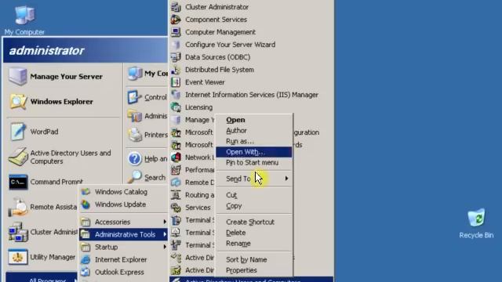Choose Pin to Start menu
Image resolution: width=502 pixels, height=282 pixels.
(x=254, y=162)
